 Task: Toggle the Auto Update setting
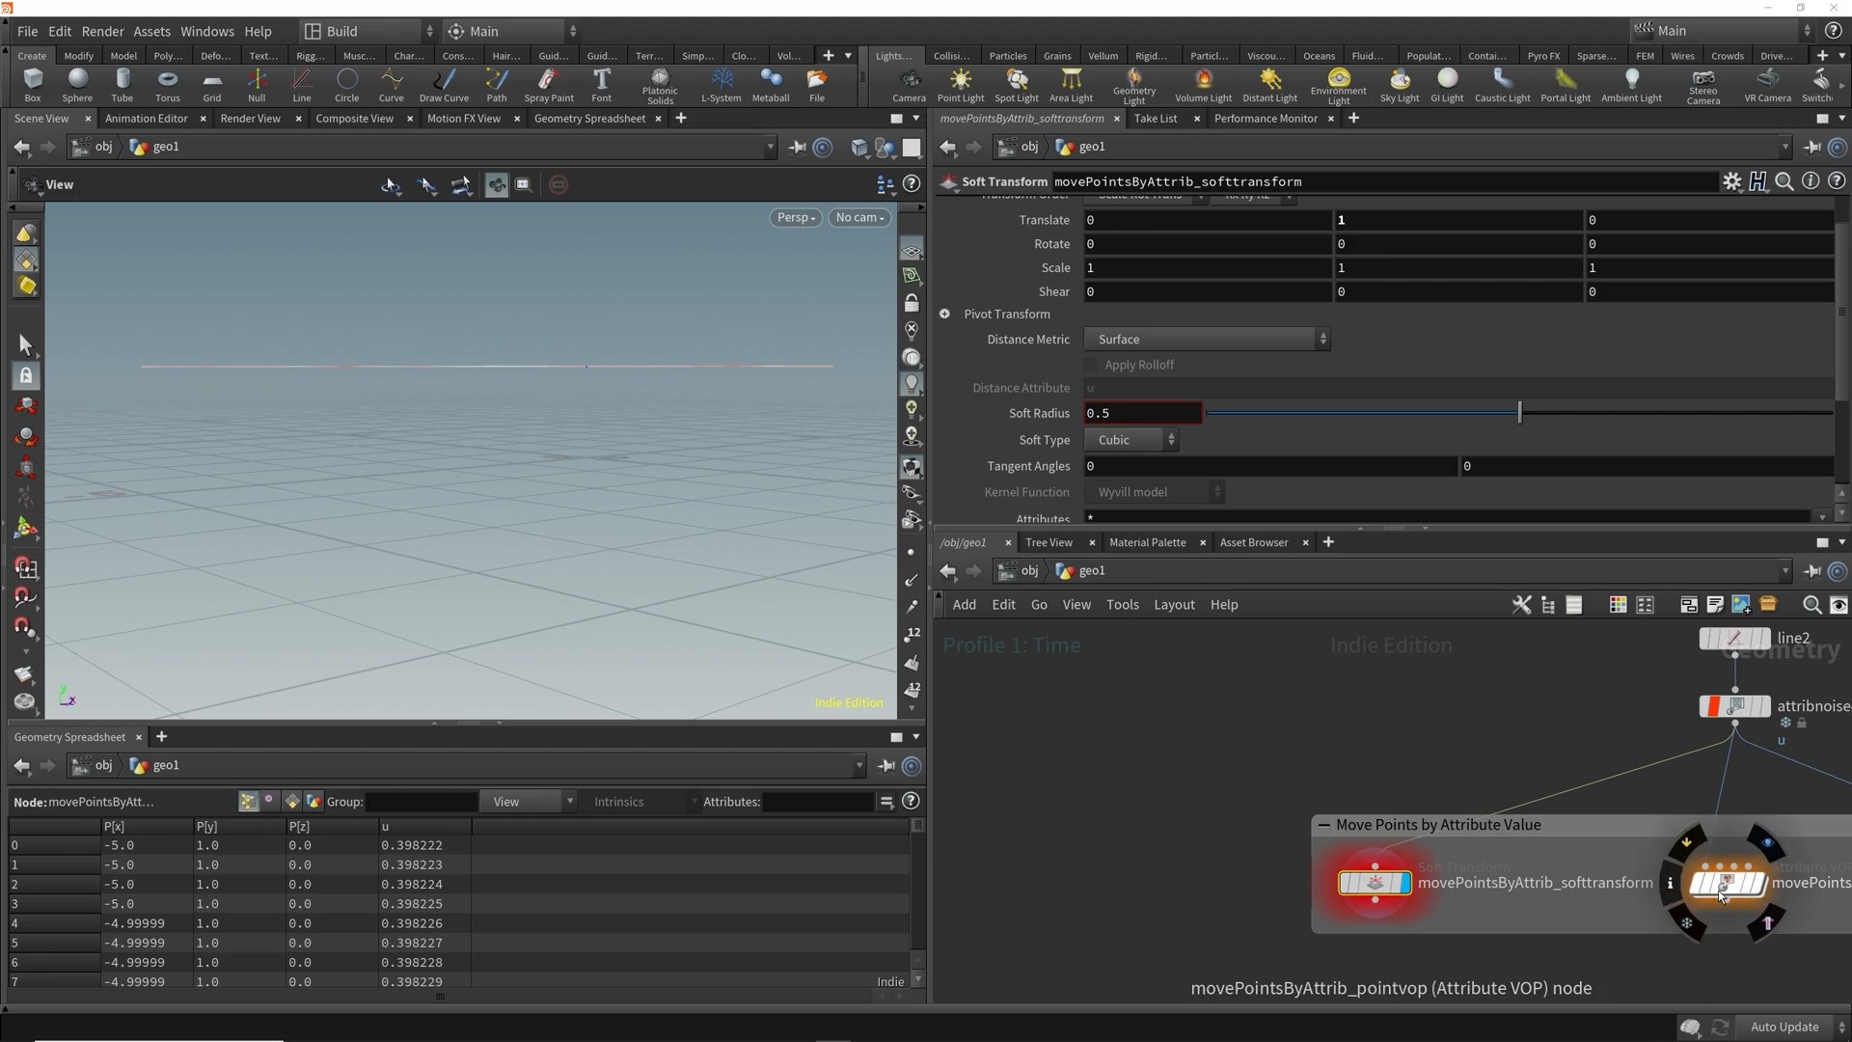tap(1784, 1027)
